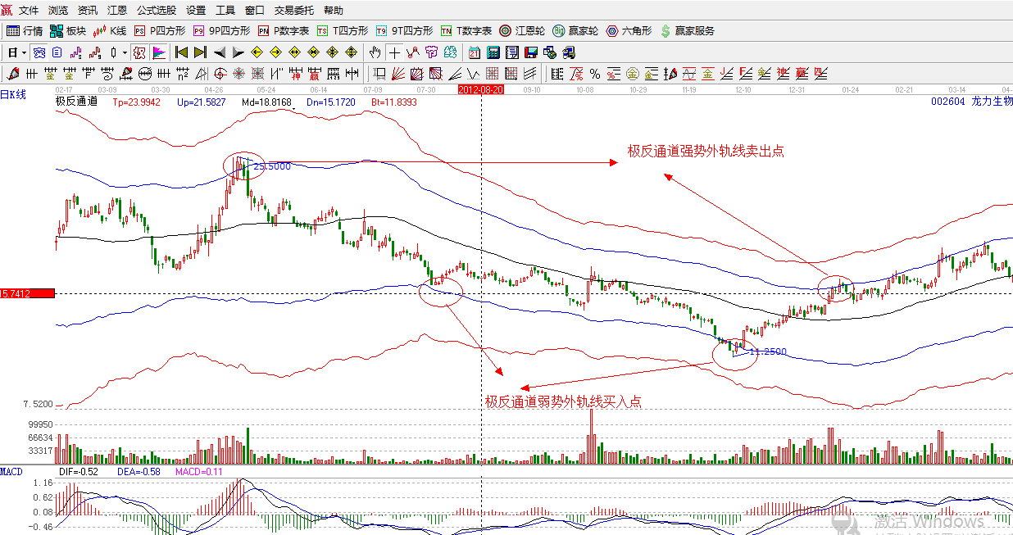1013x535 pixels.
Task: Jump to first bar with skip-start arrow
Action: pos(181,52)
